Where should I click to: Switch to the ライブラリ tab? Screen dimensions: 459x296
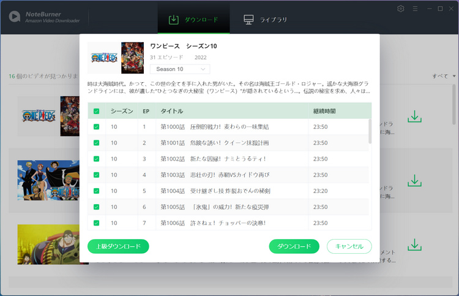coord(266,20)
